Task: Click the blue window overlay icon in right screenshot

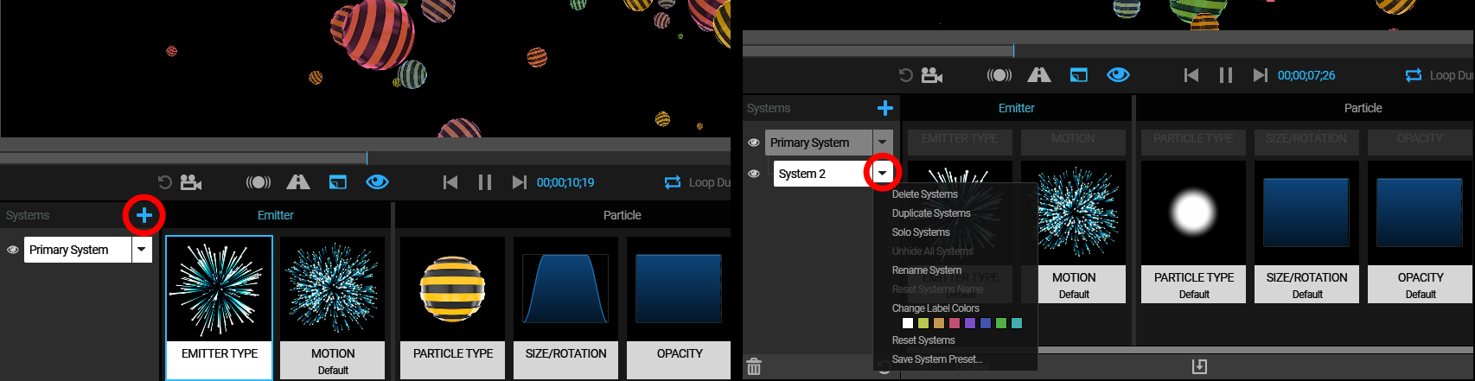Action: [1079, 75]
